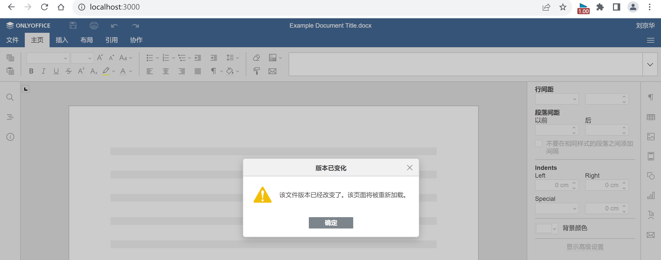This screenshot has width=661, height=260.
Task: Open the about info icon in sidebar
Action: [x=10, y=137]
